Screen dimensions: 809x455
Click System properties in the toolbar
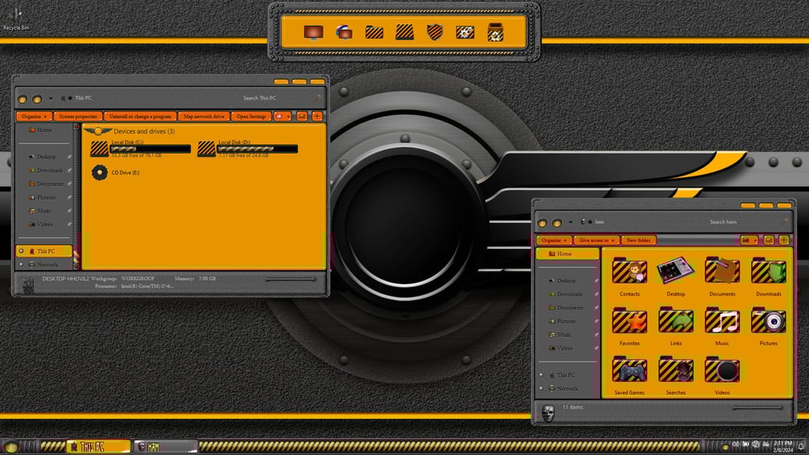point(78,116)
